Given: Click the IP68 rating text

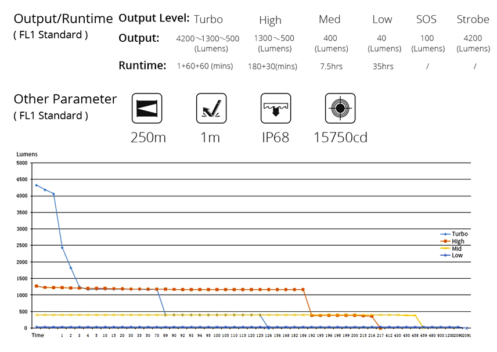Looking at the screenshot, I should point(275,138).
